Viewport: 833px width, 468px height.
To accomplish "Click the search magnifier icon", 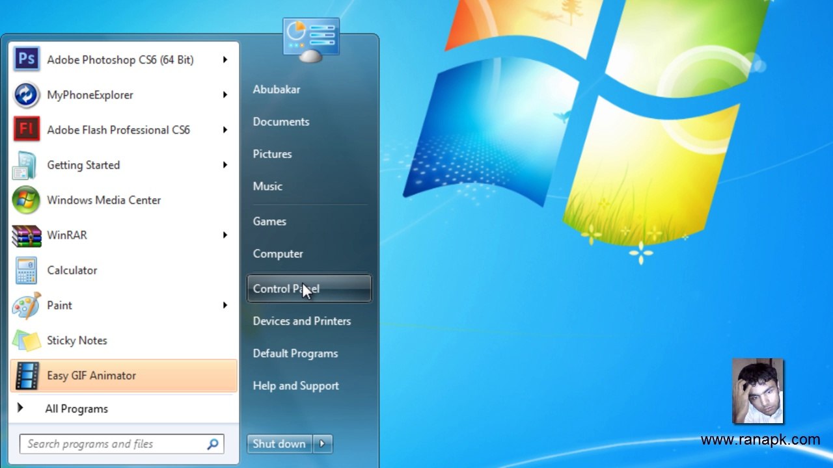I will [212, 445].
